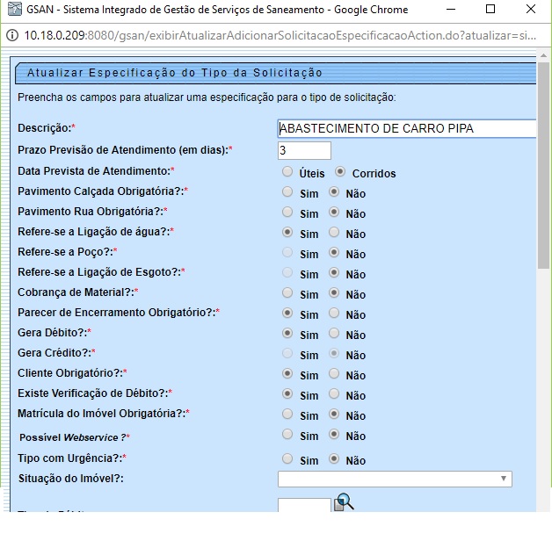The height and width of the screenshot is (541, 552).
Task: Set Matrícula do Imóvel Obrigatória to Sim
Action: (x=287, y=415)
